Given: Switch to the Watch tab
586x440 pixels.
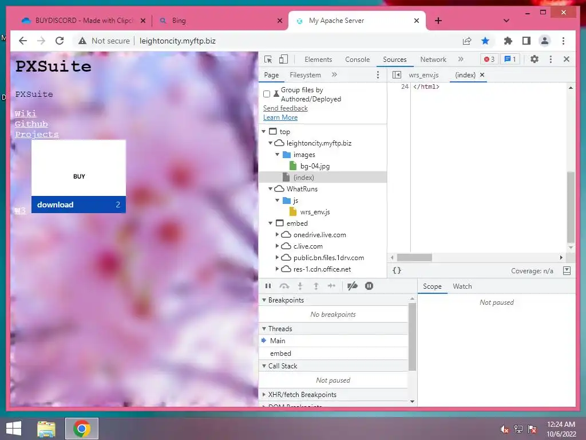Looking at the screenshot, I should (462, 286).
